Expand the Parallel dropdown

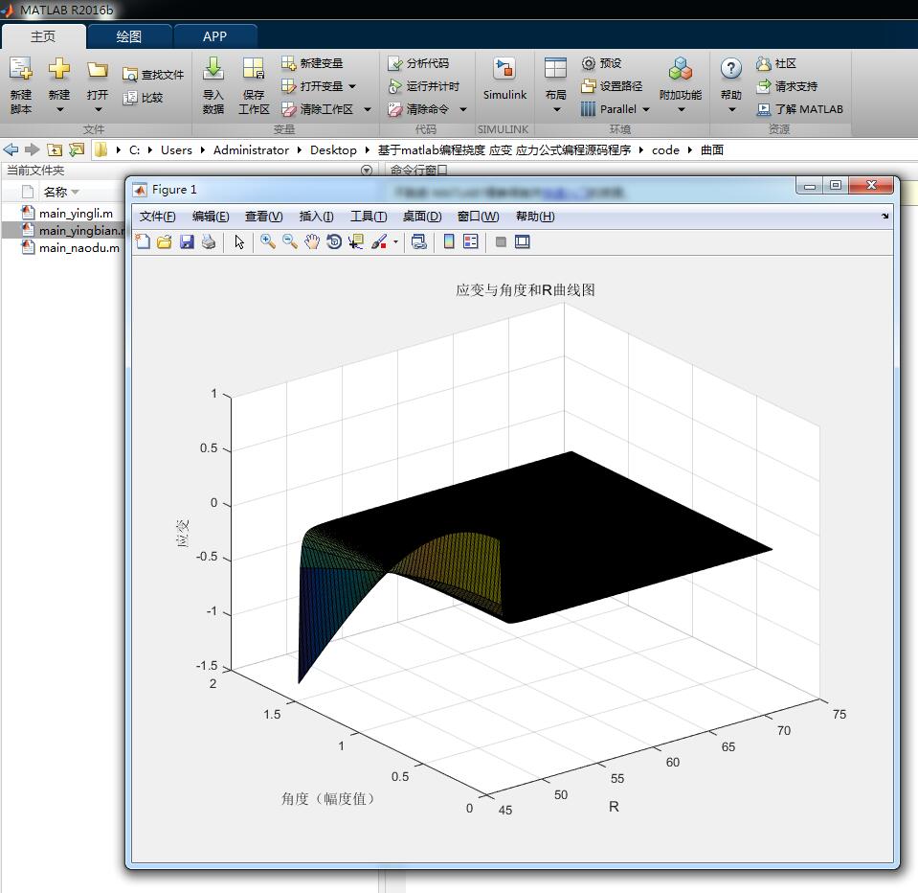[646, 109]
